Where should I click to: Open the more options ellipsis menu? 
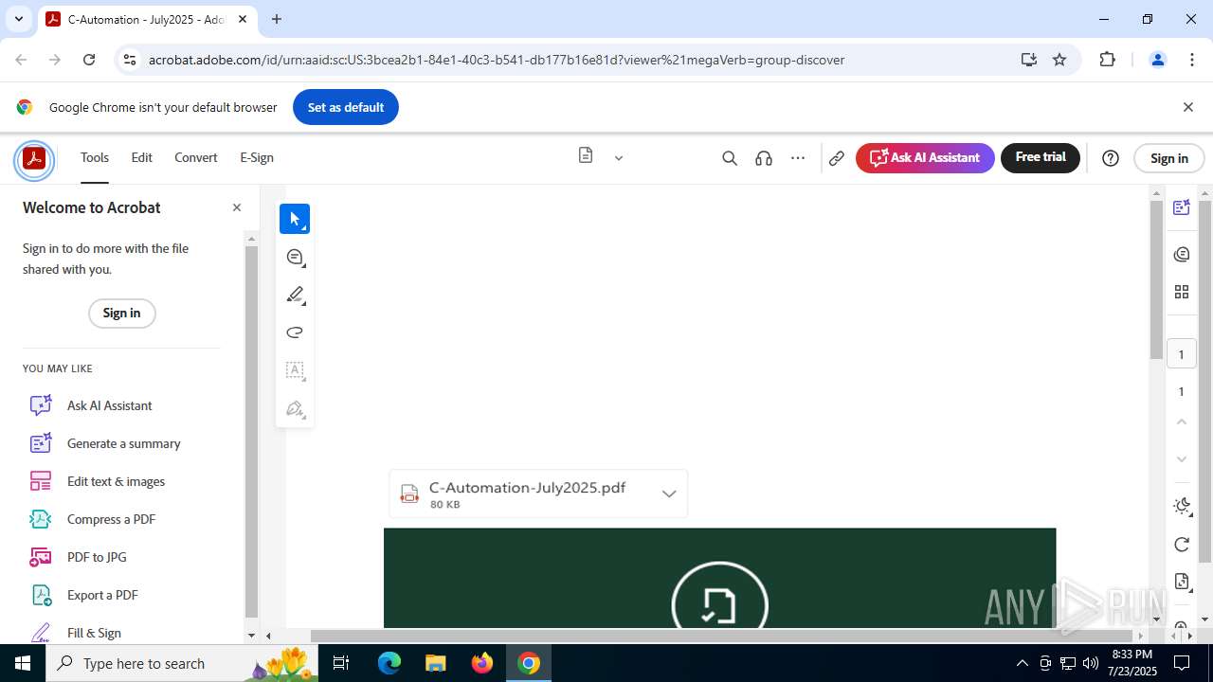[x=798, y=158]
